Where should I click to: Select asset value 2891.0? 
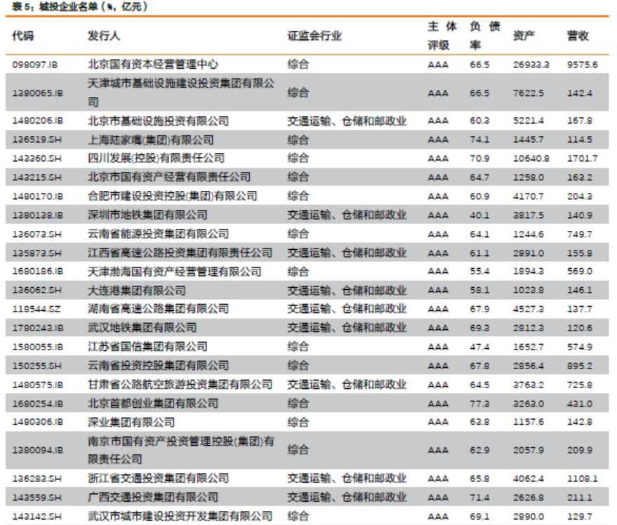coord(529,253)
